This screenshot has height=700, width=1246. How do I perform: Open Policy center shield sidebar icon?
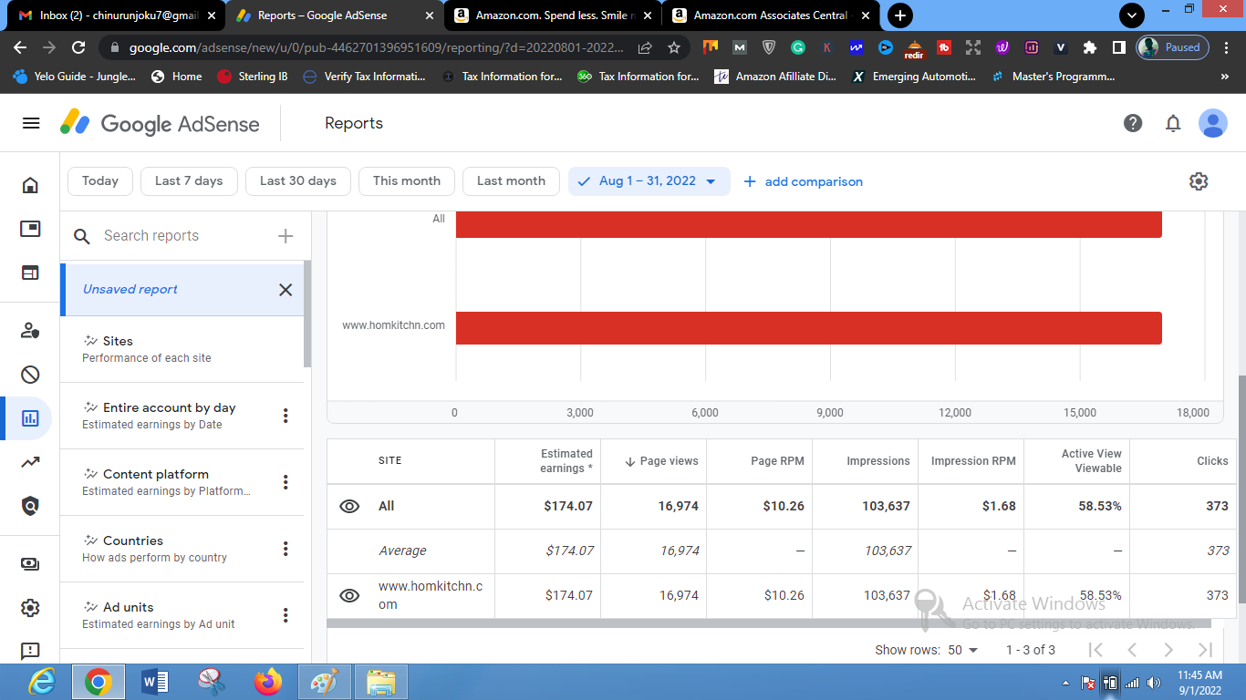(x=30, y=506)
